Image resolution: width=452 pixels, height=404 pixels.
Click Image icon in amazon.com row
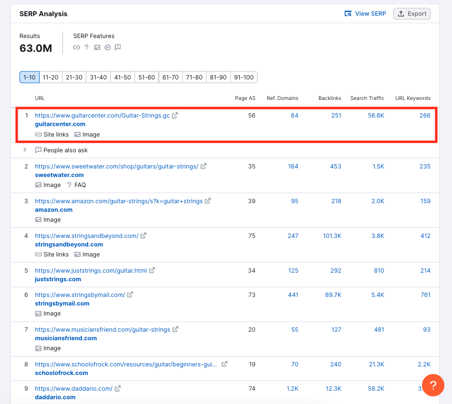[x=38, y=220]
